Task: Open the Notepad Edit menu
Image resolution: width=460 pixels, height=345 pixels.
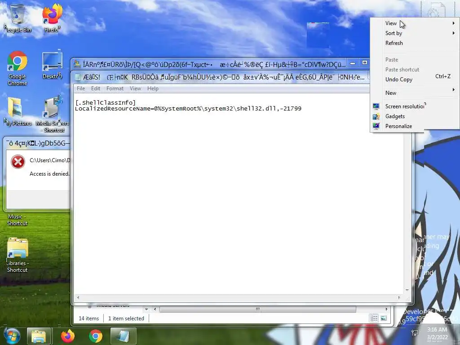Action: 96,88
